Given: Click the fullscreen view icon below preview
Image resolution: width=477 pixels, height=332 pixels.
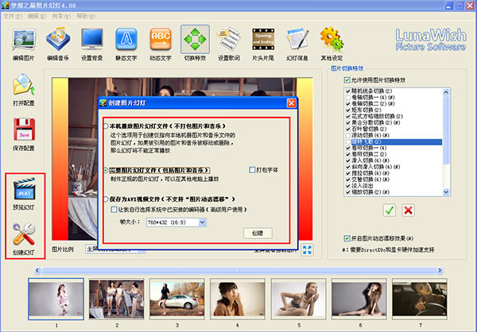Looking at the screenshot, I should click(307, 250).
